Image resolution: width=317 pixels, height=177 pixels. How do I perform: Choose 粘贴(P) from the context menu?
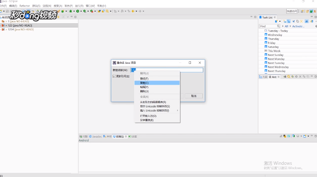pyautogui.click(x=157, y=87)
